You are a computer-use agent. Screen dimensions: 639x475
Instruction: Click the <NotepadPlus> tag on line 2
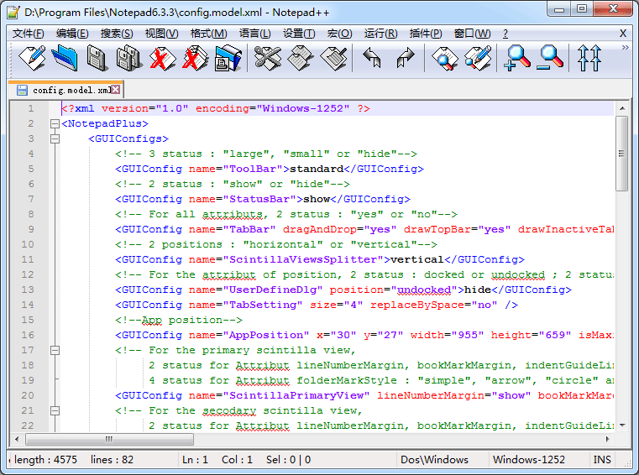click(105, 123)
